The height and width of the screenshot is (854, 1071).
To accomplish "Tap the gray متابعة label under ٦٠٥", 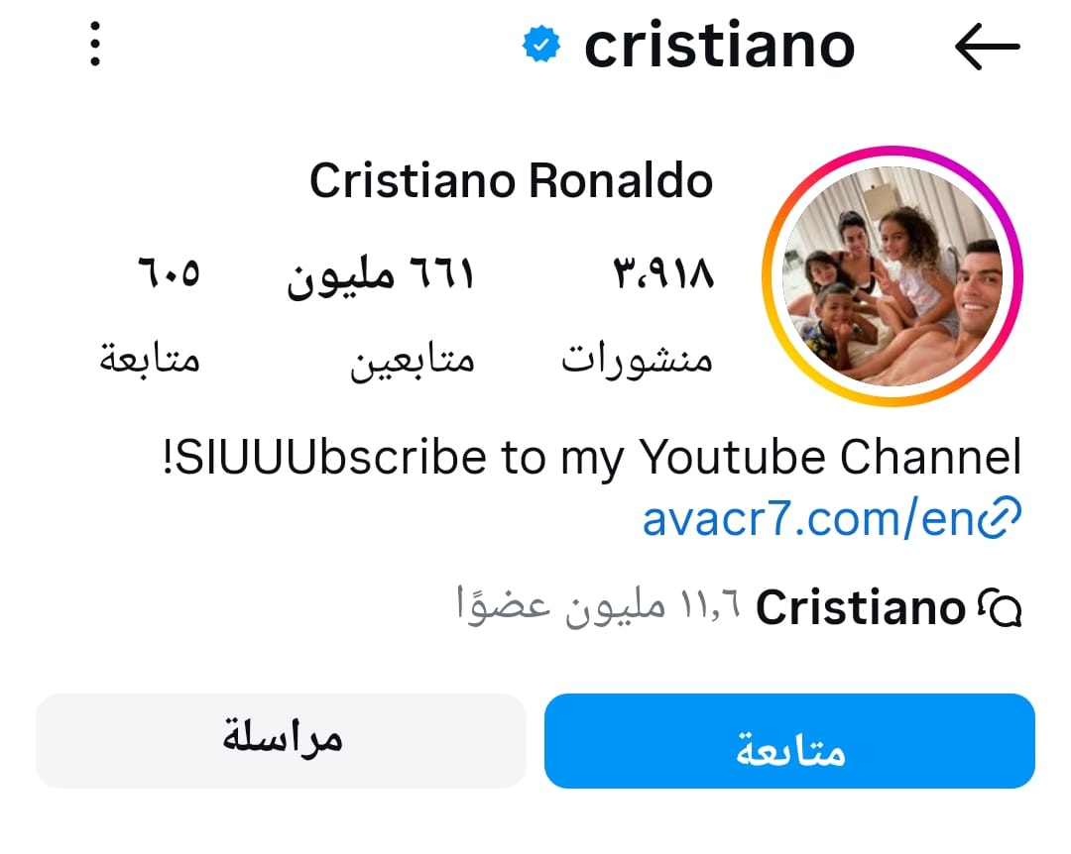I will click(150, 359).
